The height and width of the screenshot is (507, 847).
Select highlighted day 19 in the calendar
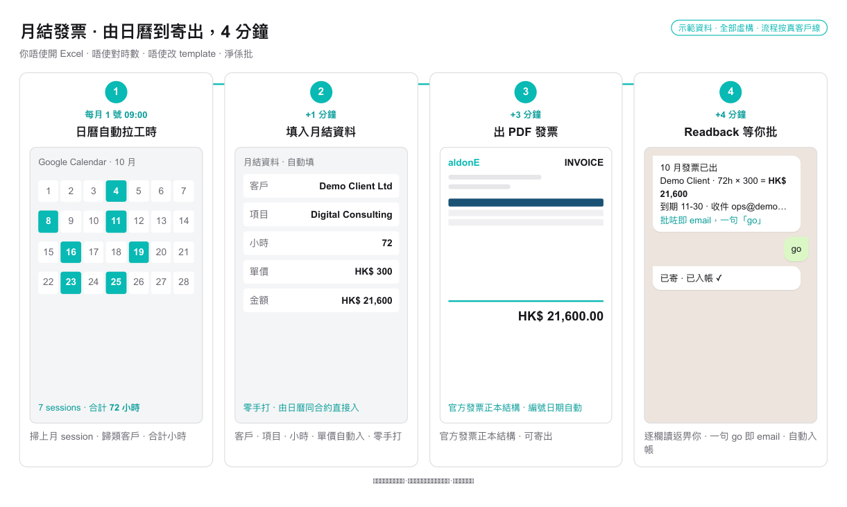[x=139, y=252]
